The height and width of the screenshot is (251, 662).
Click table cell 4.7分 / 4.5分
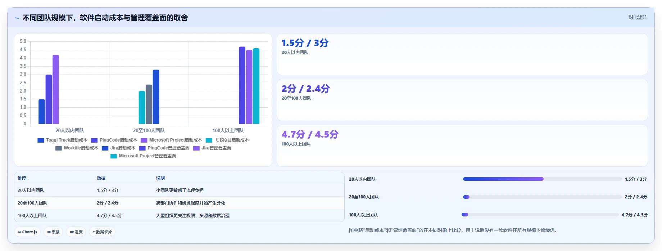(109, 216)
